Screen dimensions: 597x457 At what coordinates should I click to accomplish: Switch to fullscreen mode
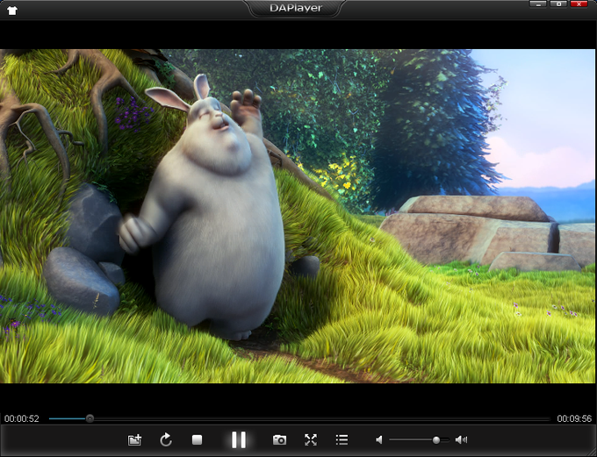click(311, 439)
